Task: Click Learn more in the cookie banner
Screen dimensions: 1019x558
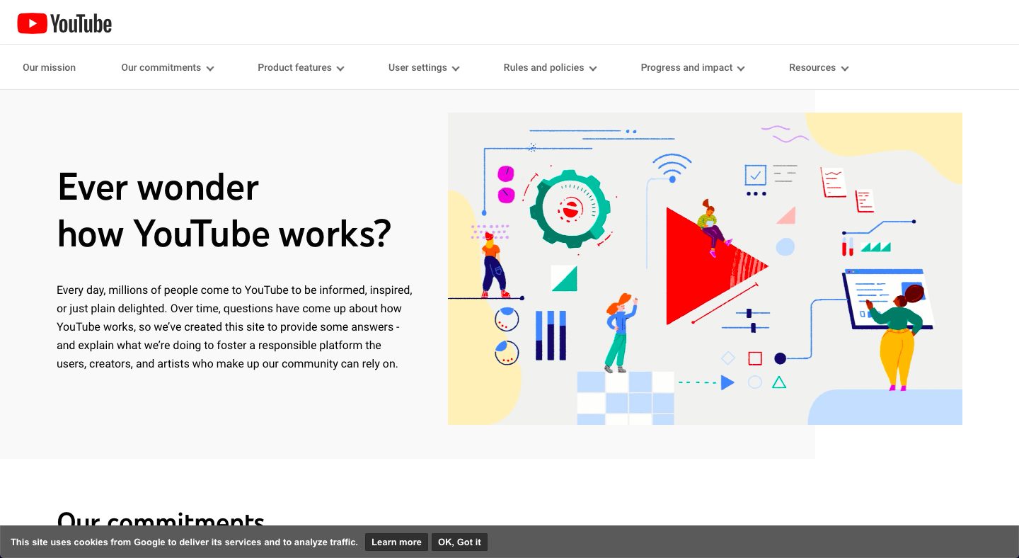Action: pos(396,542)
